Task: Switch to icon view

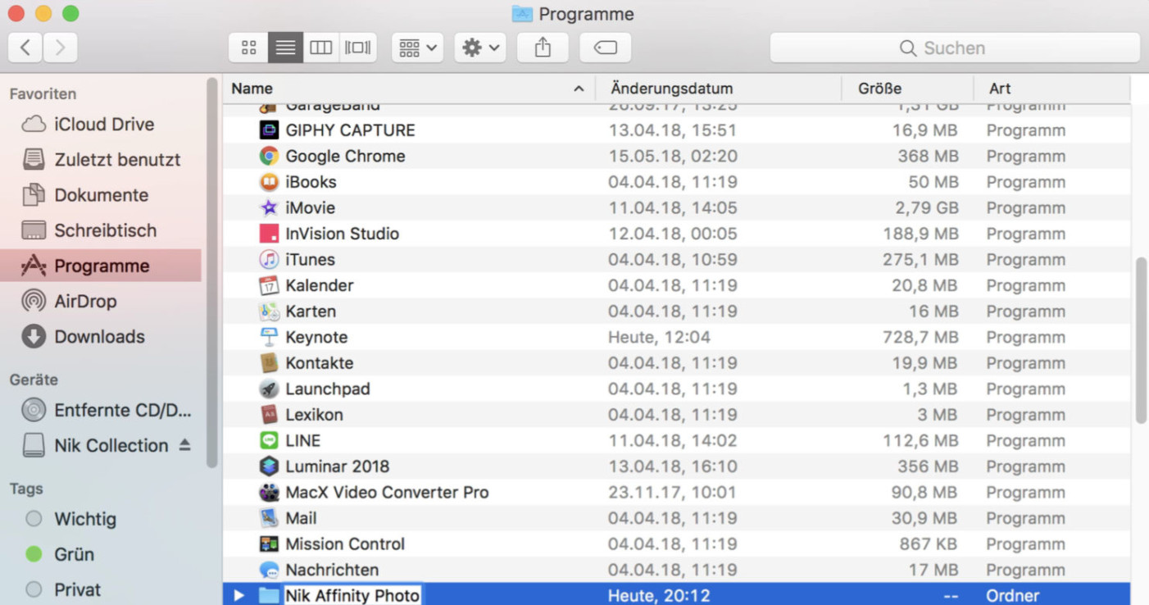Action: pyautogui.click(x=249, y=48)
